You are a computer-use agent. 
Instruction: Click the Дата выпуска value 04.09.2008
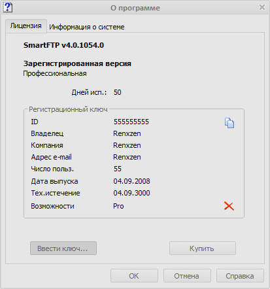click(x=131, y=181)
